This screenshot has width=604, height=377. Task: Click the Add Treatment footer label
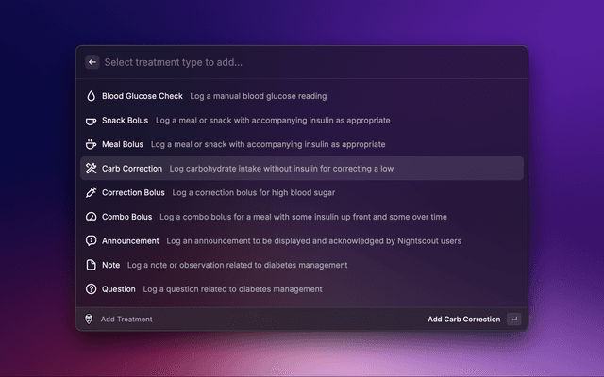(x=126, y=320)
